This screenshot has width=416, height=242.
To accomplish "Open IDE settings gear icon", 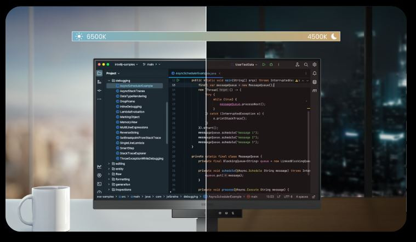I will tap(315, 64).
